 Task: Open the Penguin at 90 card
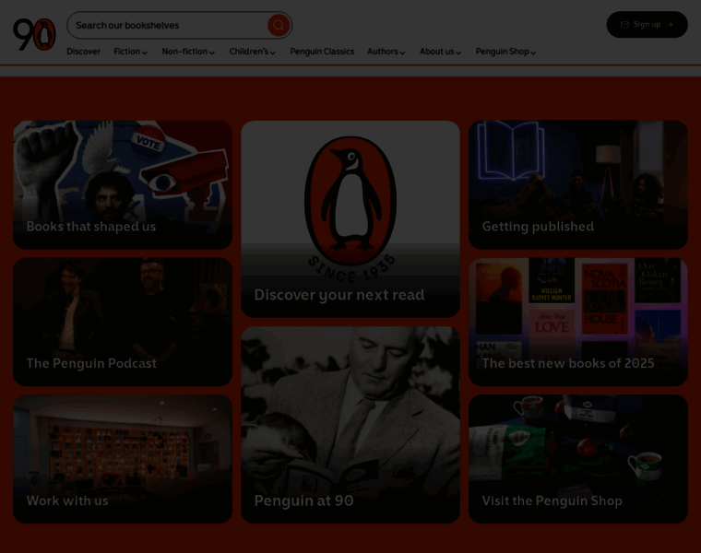[350, 425]
